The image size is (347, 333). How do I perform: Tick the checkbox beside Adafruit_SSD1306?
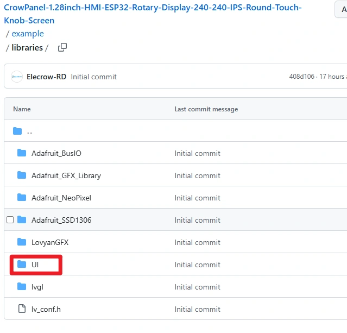[10, 220]
